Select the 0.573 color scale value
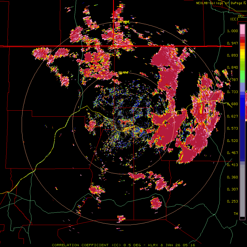The width and height of the screenshot is (247, 247). coord(232,128)
